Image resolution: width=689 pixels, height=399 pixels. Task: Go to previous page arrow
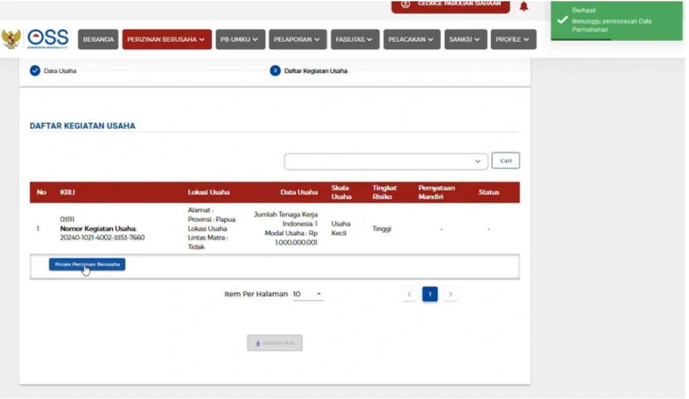(409, 294)
